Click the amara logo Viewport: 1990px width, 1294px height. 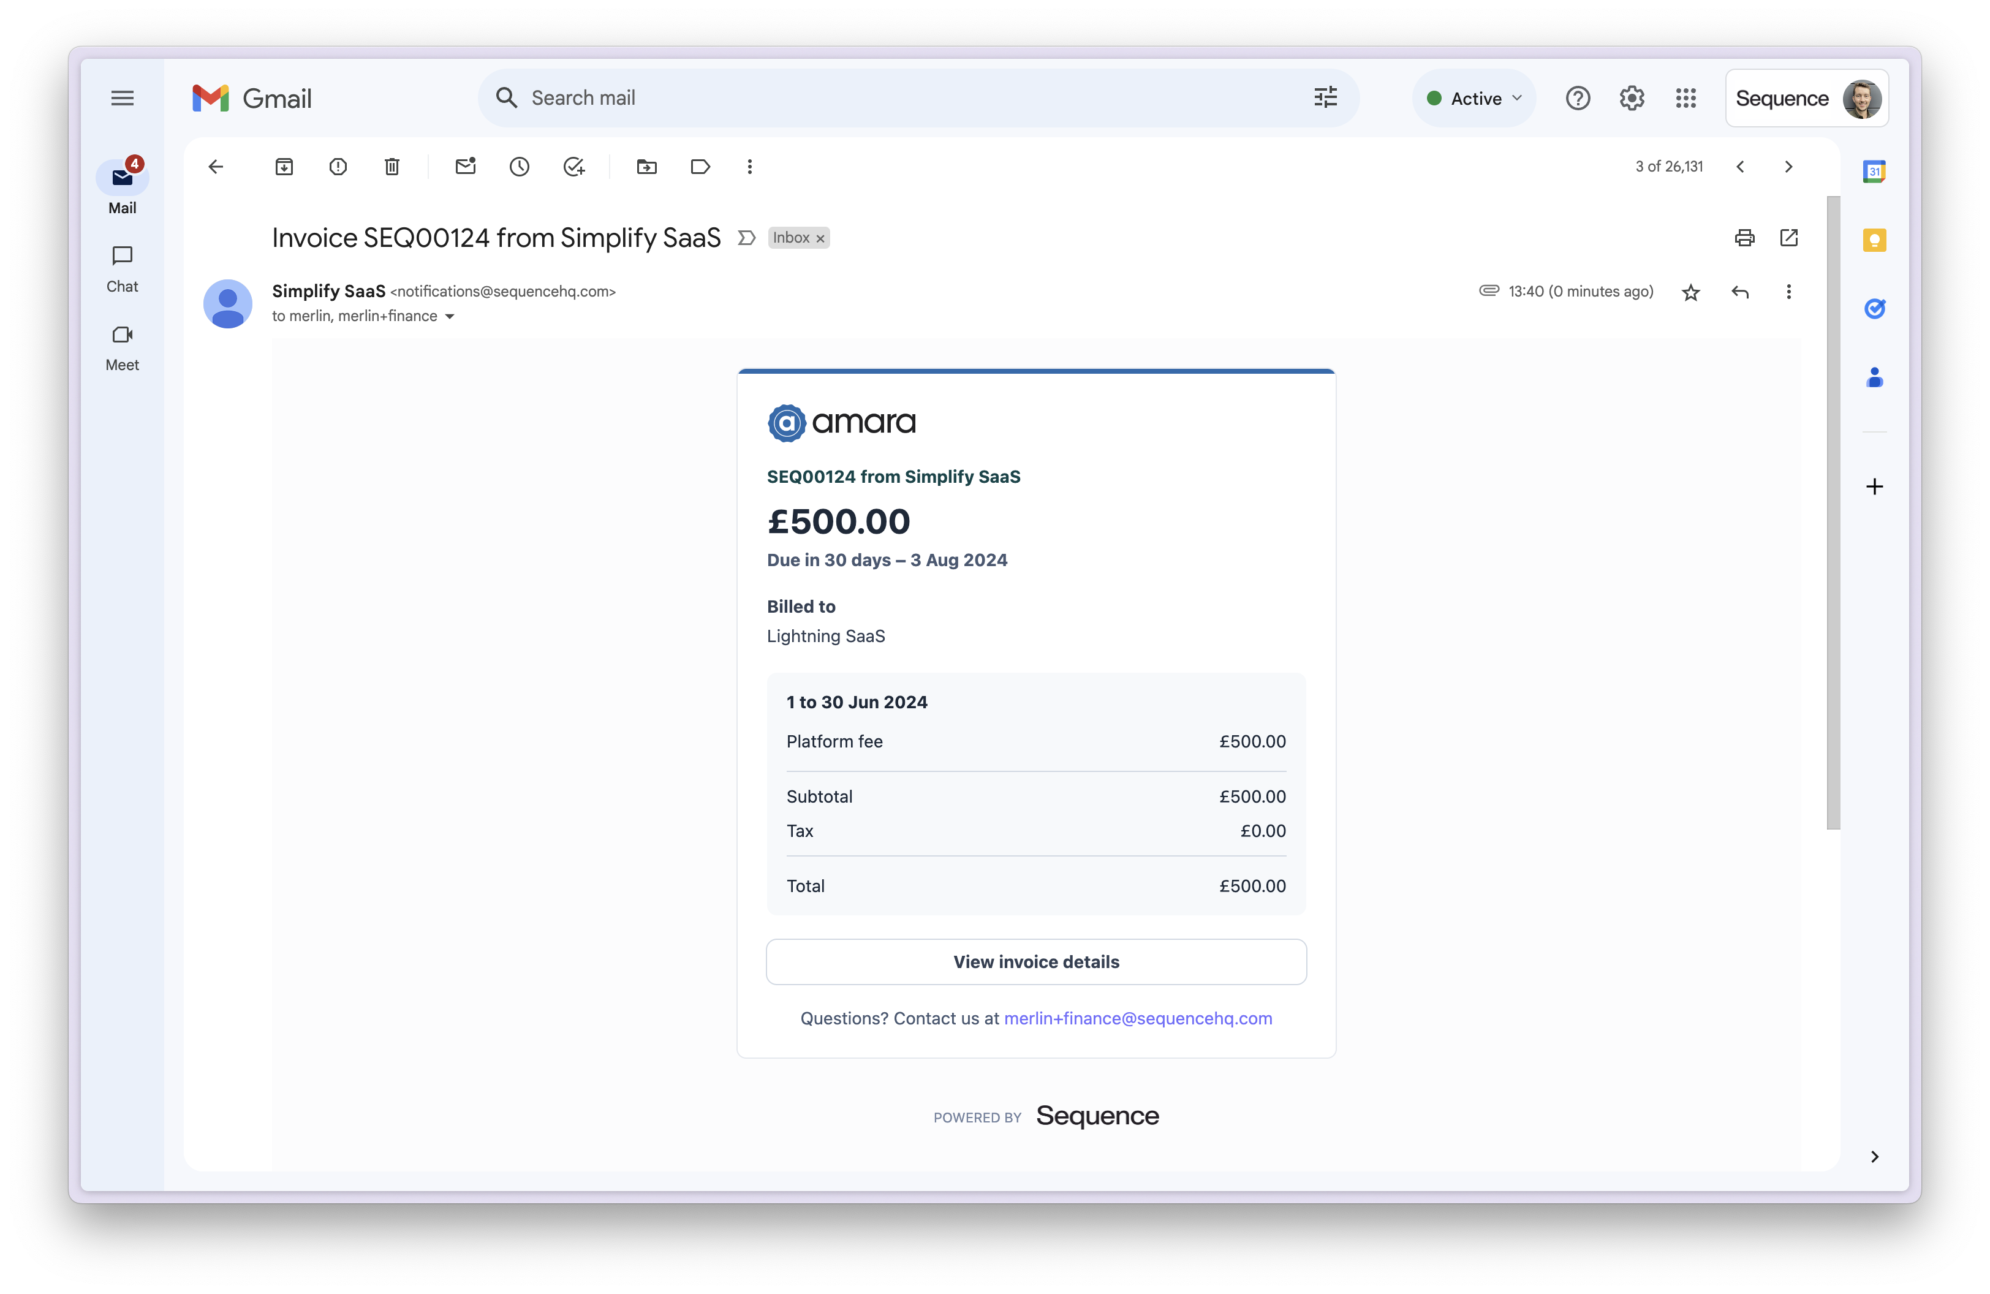pos(841,422)
